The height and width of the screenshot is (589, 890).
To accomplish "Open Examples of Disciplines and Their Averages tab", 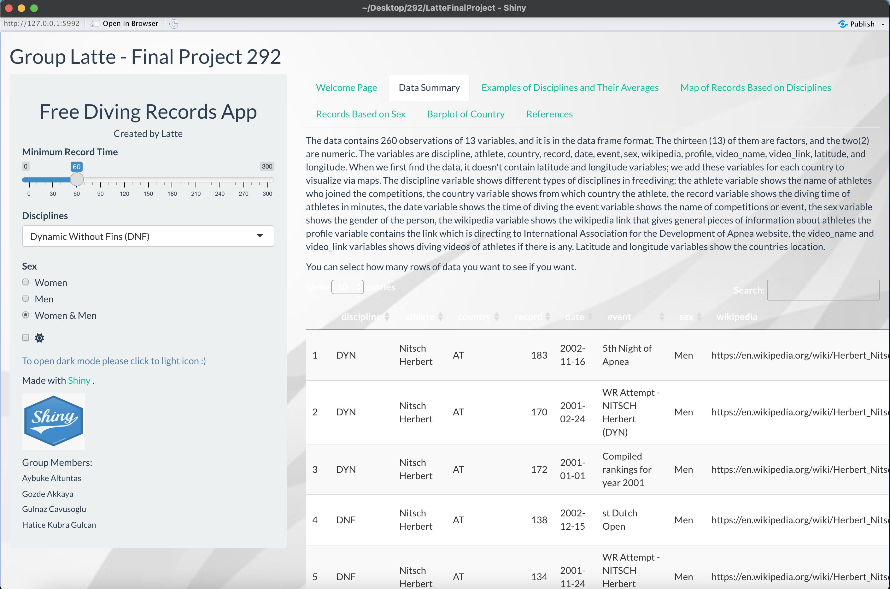I will 570,87.
